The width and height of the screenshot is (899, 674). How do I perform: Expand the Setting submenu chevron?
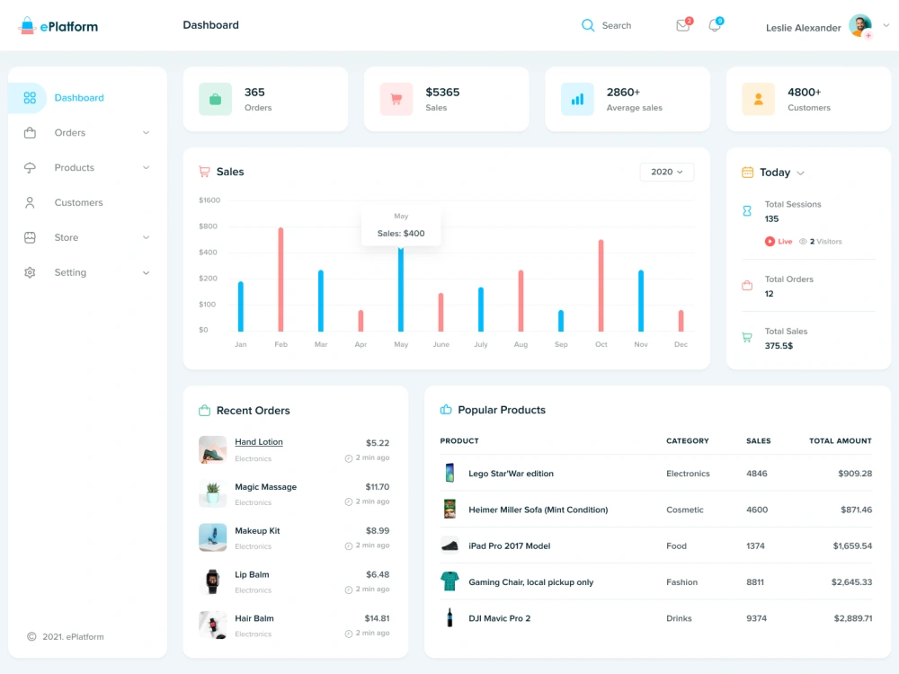point(147,273)
